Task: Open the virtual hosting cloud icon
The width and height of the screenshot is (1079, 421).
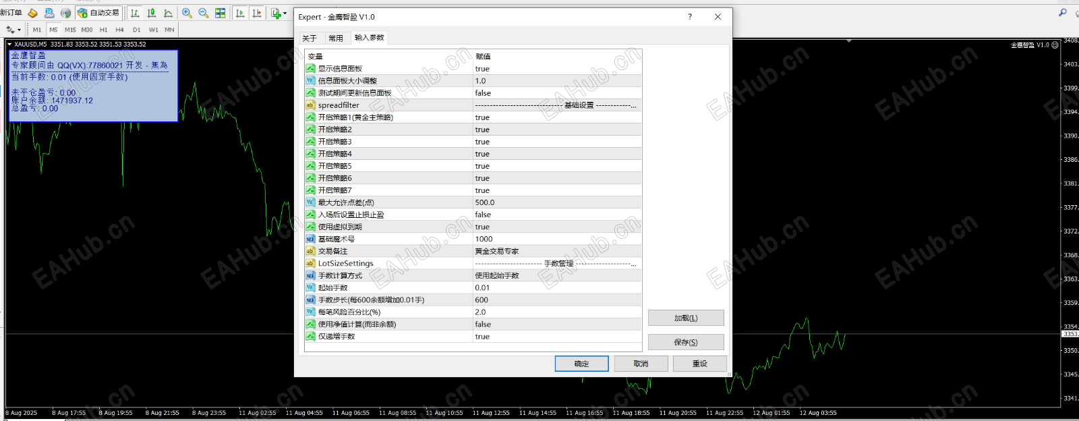Action: point(49,13)
